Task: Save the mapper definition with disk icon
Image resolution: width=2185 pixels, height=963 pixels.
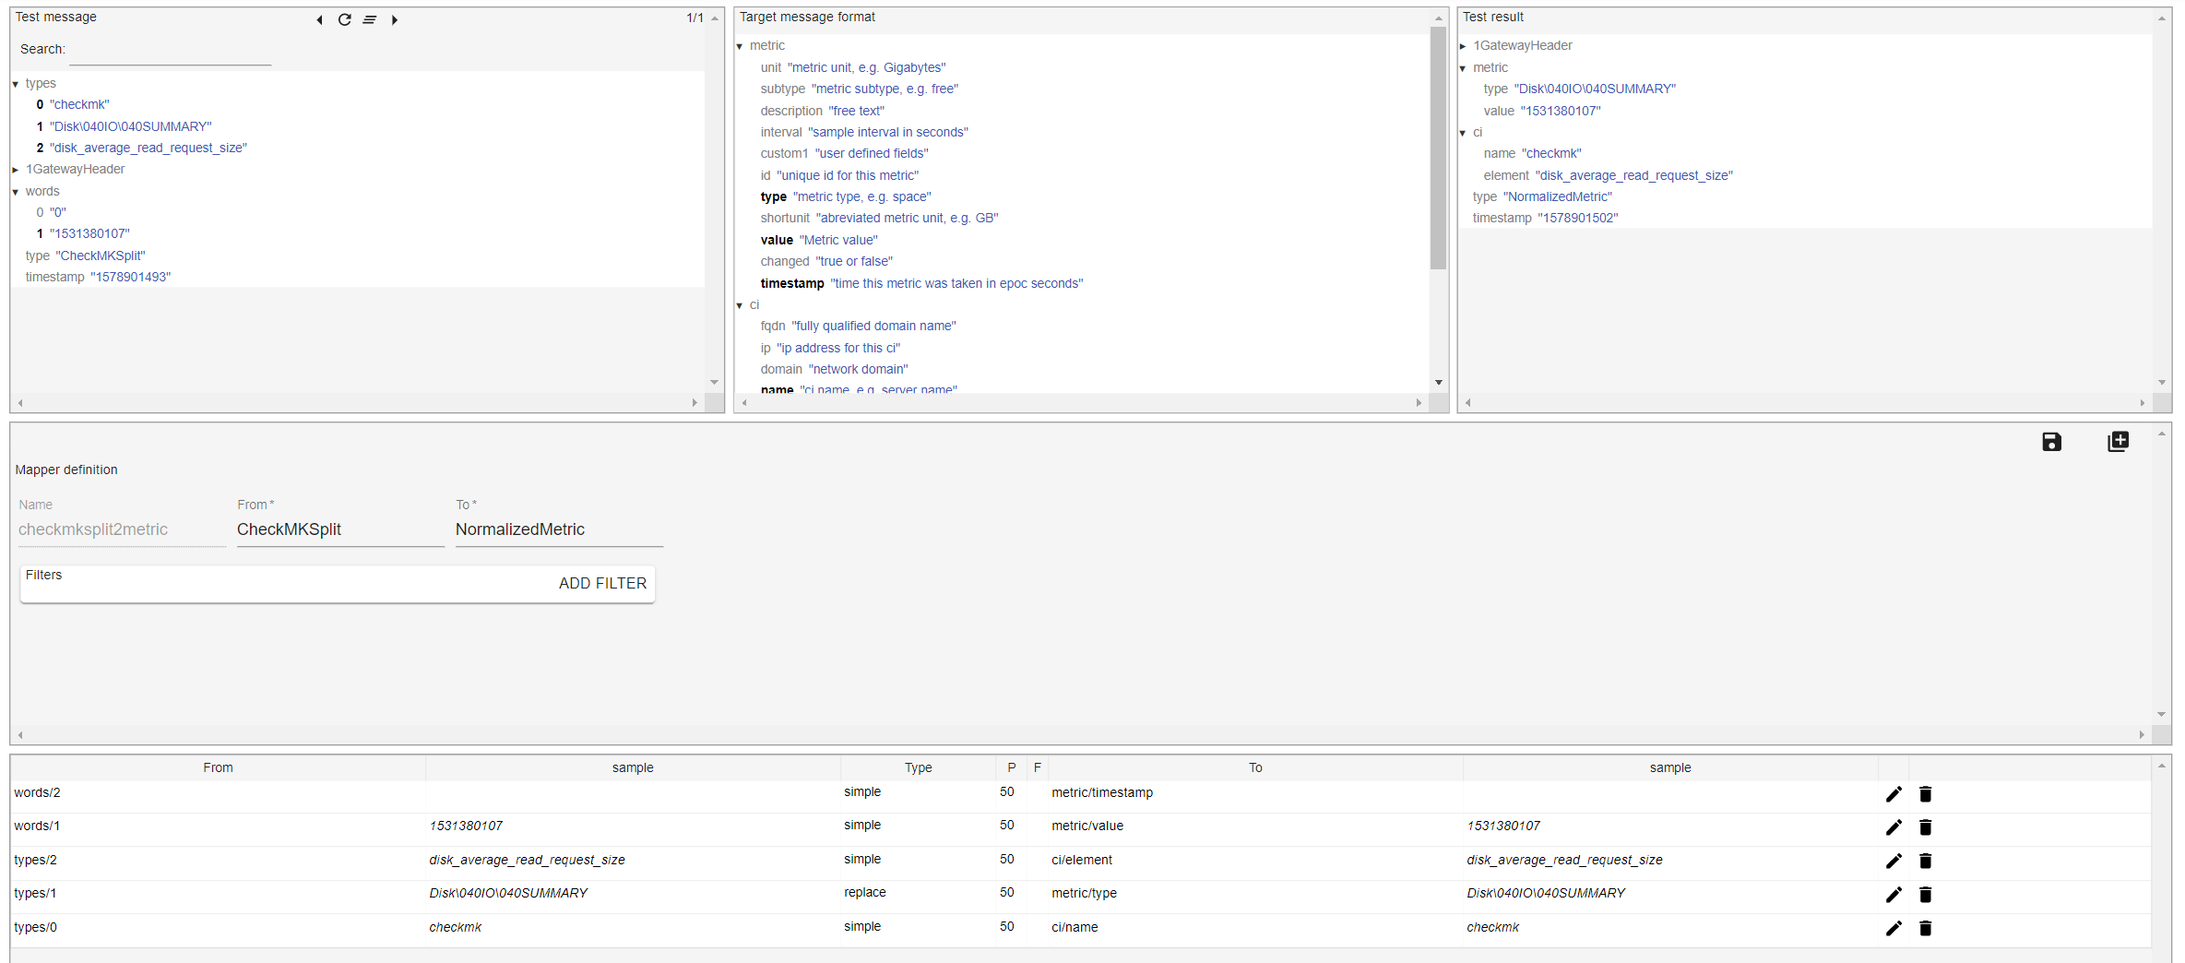Action: [2051, 442]
